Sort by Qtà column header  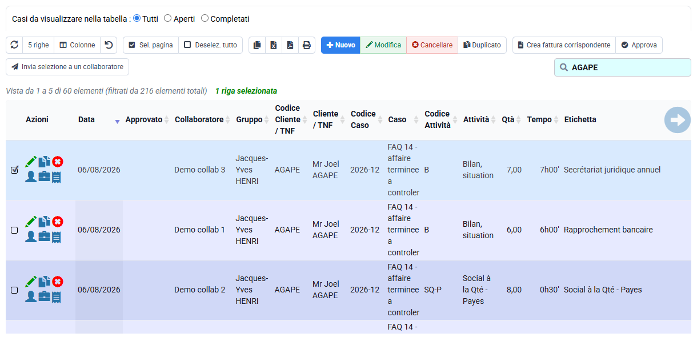512,120
